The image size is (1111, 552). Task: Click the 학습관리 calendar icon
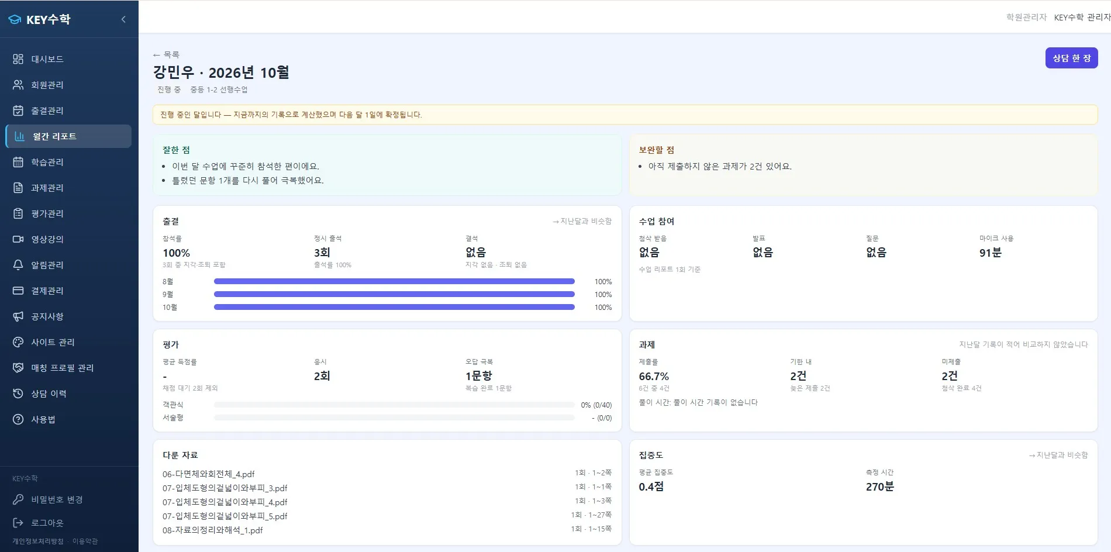click(18, 162)
